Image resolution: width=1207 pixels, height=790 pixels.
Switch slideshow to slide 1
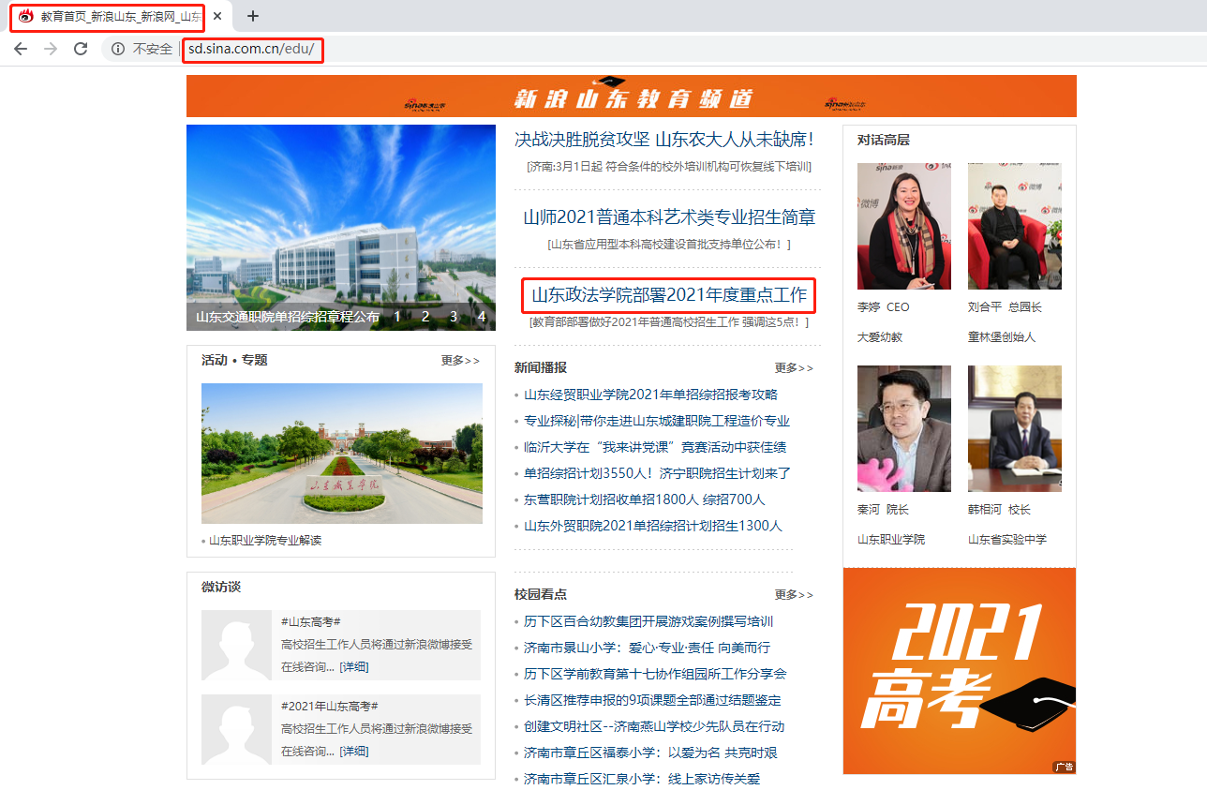tap(396, 317)
